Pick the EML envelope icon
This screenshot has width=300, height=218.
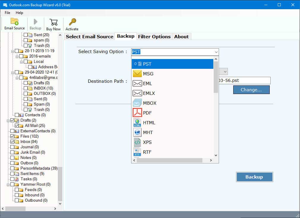[x=137, y=83]
